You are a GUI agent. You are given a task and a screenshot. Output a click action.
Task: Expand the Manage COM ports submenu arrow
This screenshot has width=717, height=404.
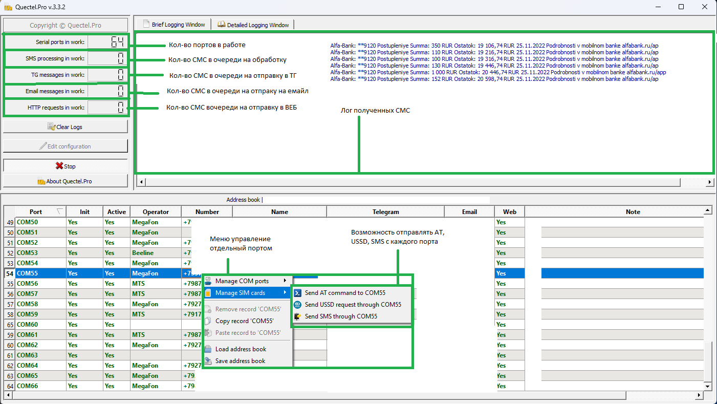[x=285, y=281]
